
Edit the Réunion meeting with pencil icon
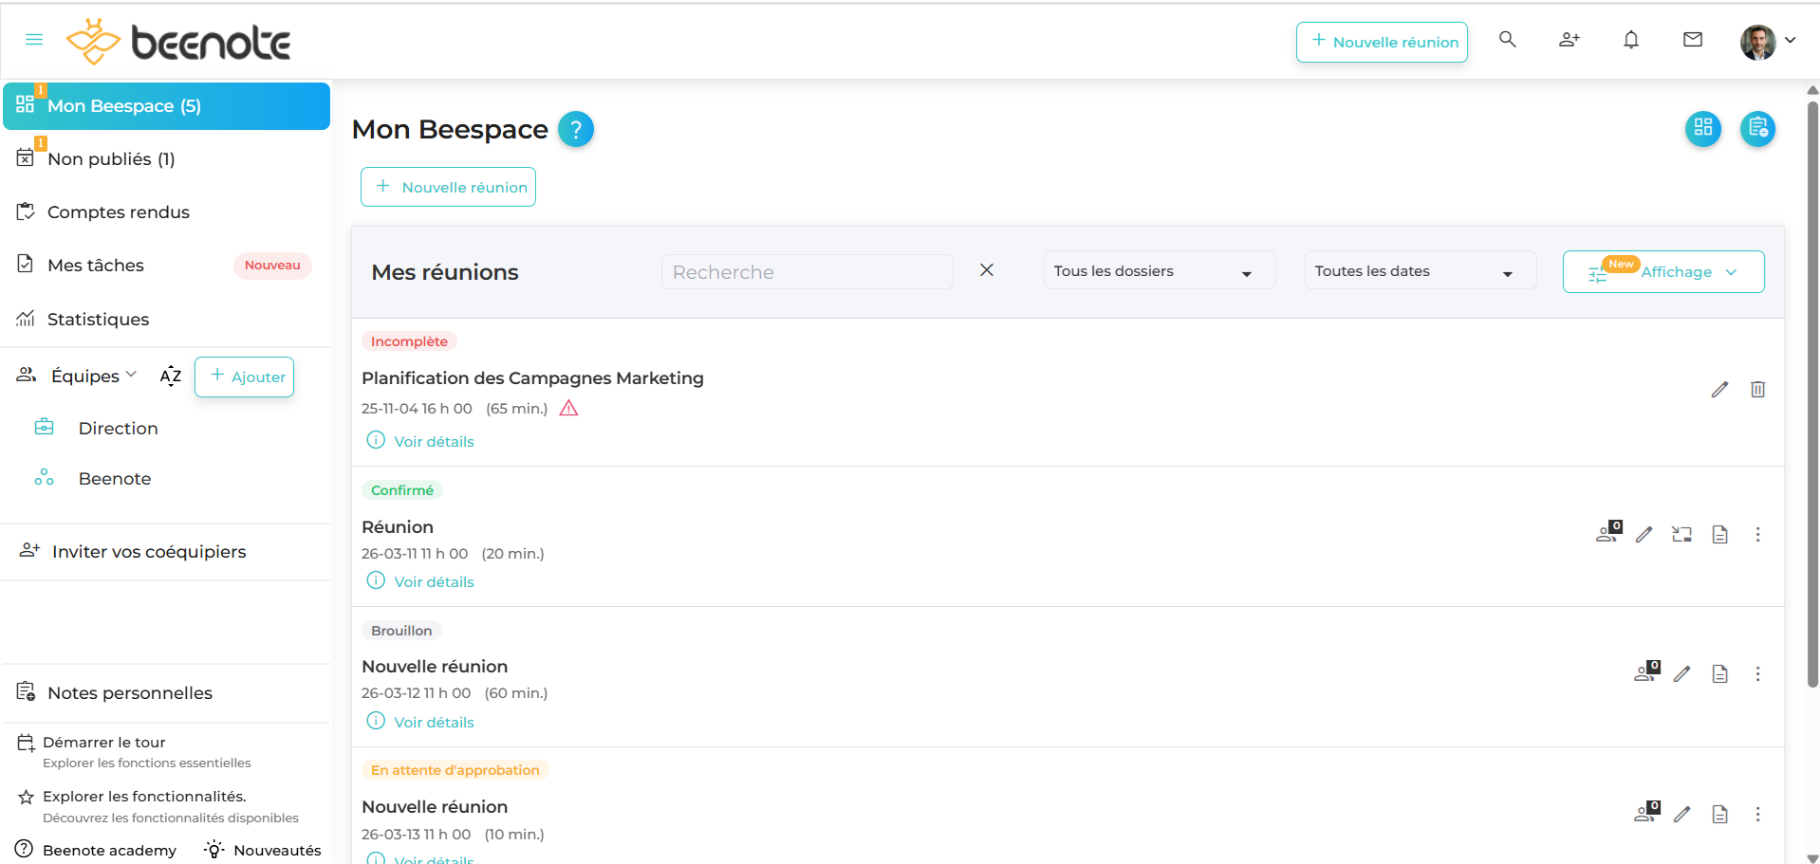coord(1644,535)
